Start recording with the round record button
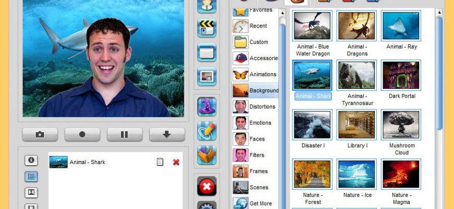 click(x=82, y=134)
